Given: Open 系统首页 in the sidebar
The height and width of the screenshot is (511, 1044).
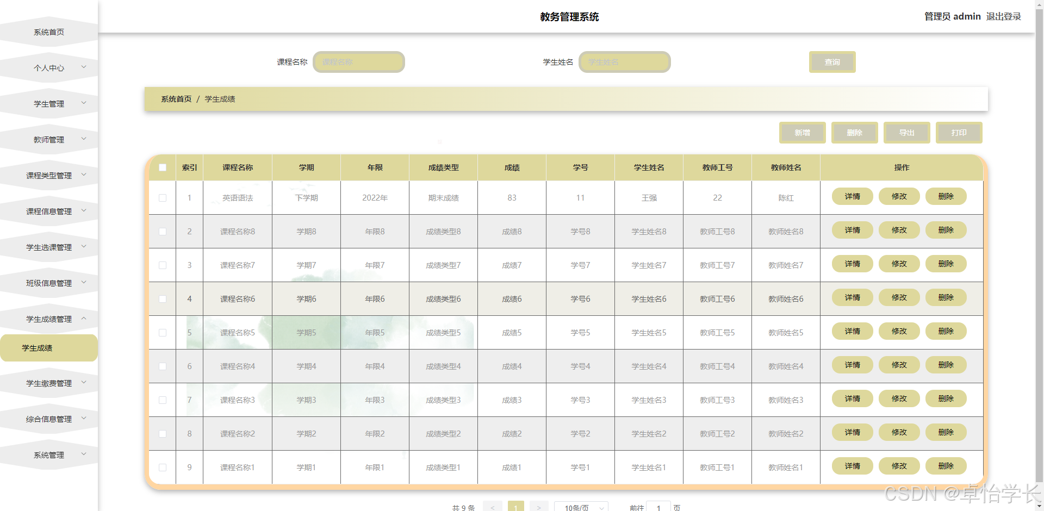Looking at the screenshot, I should [49, 32].
